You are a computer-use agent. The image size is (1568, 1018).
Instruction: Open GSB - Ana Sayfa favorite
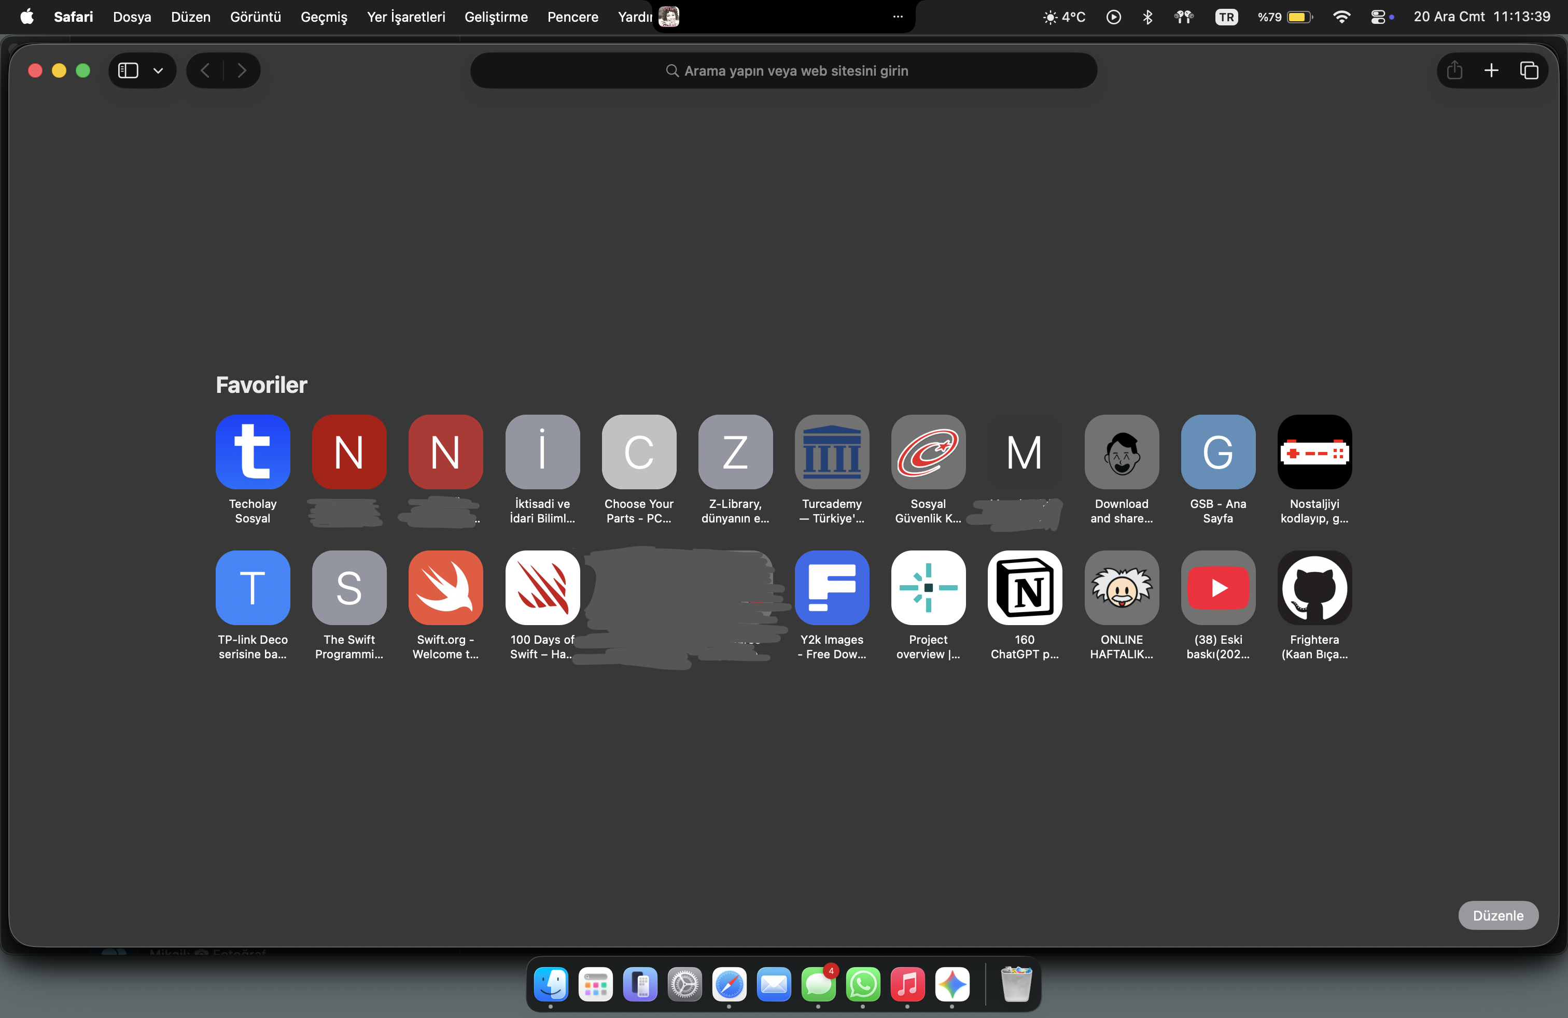click(x=1217, y=451)
